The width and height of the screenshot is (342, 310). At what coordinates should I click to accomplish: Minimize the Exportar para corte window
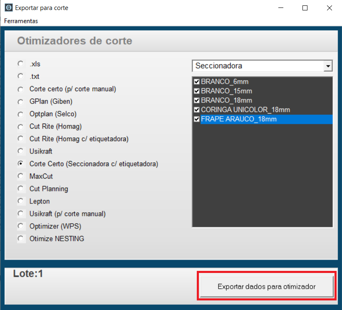click(281, 8)
